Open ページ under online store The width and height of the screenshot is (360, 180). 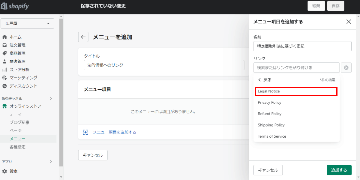click(x=16, y=130)
